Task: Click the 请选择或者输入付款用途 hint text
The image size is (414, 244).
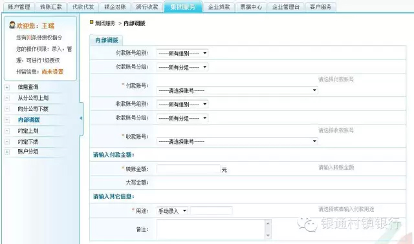Action: [346, 209]
